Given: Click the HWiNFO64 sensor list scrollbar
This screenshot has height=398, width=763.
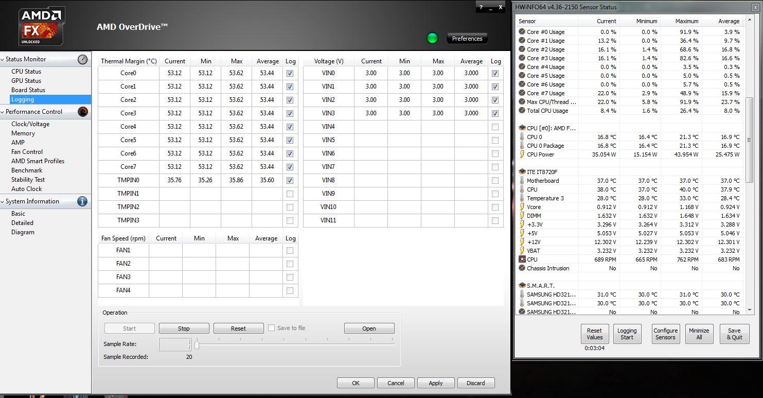Looking at the screenshot, I should tap(750, 139).
